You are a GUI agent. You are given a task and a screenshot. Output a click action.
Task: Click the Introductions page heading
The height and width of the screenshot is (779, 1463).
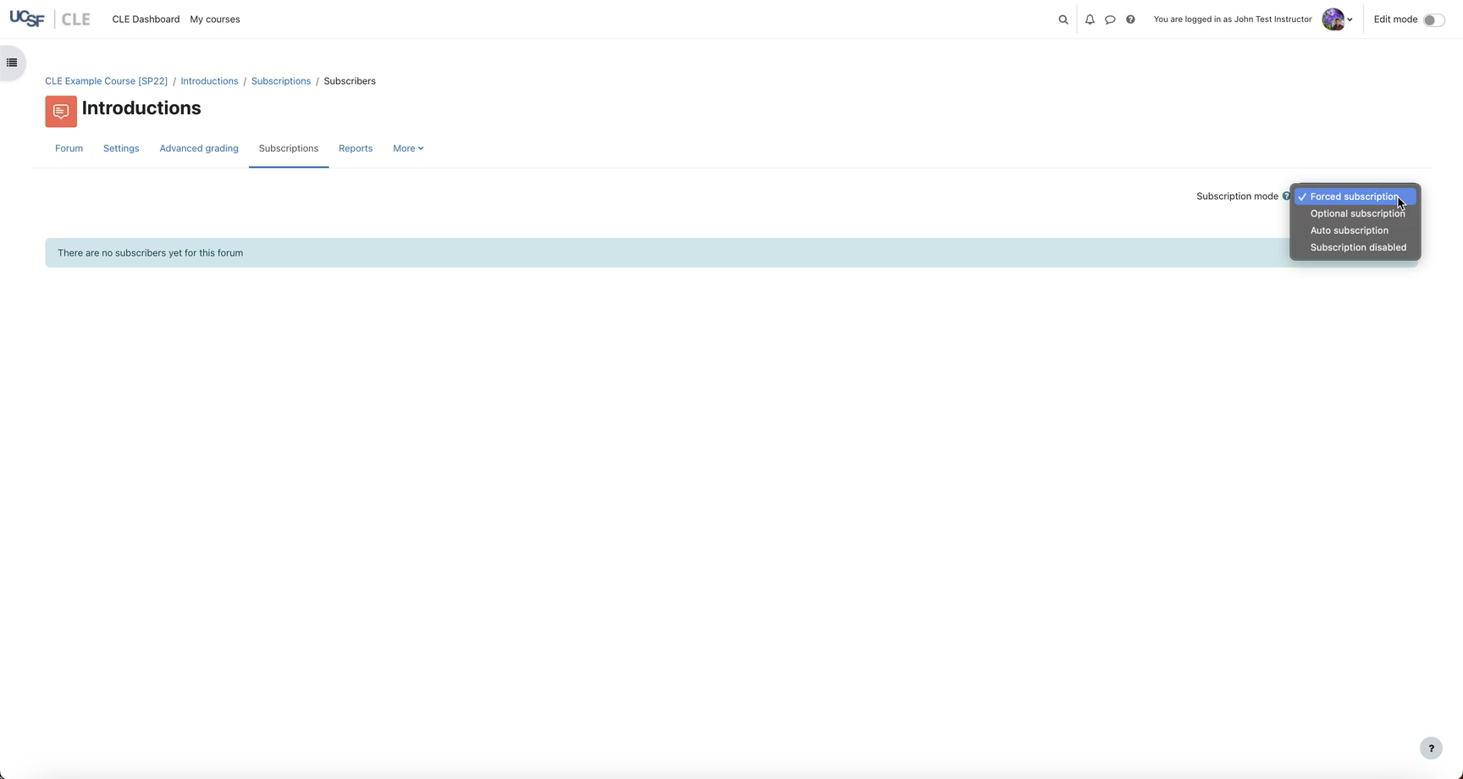(x=141, y=108)
